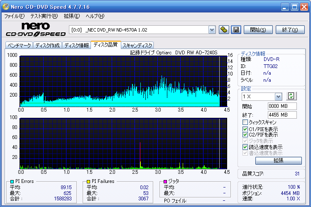Click the 開始 0000 MB input field
The height and width of the screenshot is (207, 311).
[282, 106]
